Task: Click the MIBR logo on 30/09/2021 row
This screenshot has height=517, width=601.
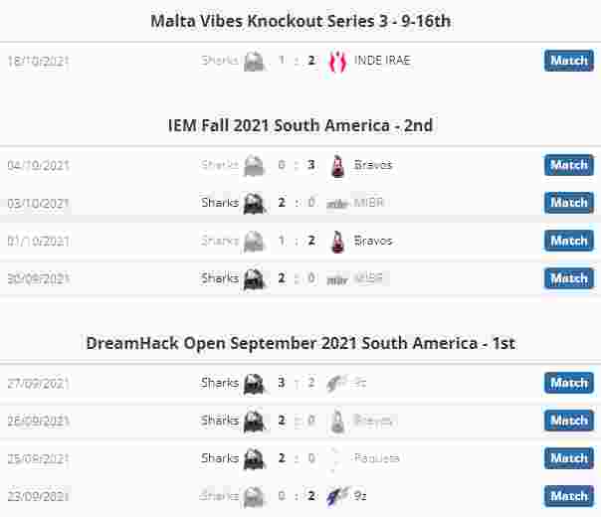Action: (x=337, y=280)
